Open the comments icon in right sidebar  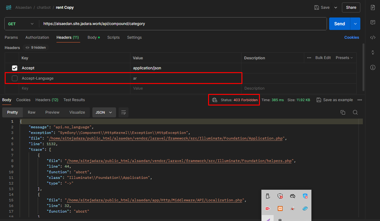tap(373, 22)
